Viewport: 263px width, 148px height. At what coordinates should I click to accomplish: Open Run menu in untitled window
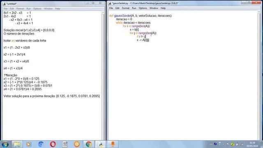click(x=28, y=9)
